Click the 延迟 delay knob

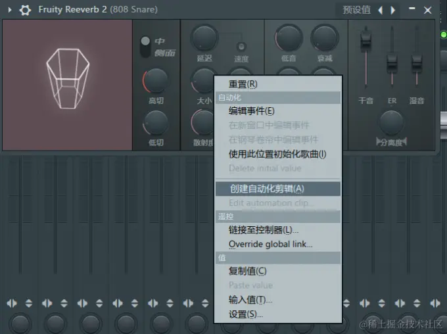(x=204, y=38)
